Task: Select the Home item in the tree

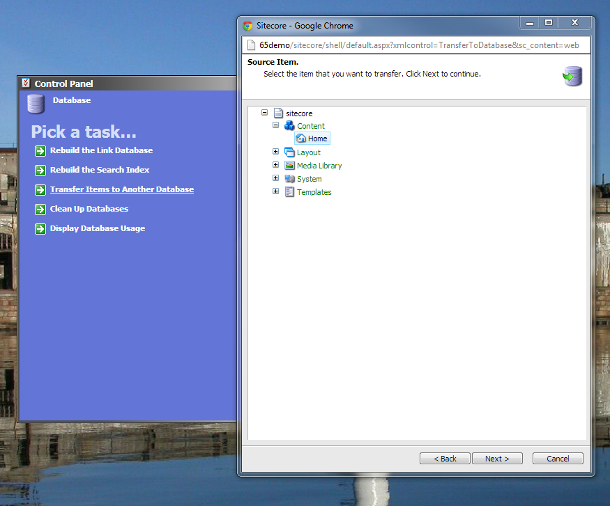Action: [x=317, y=139]
